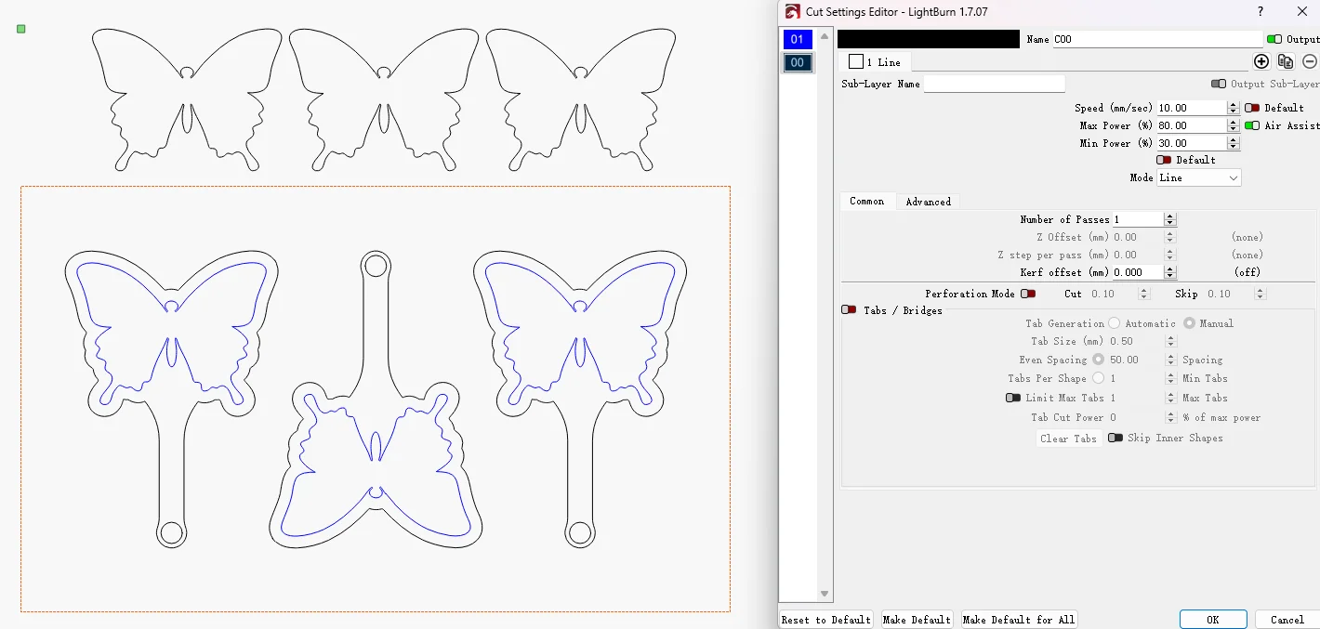1320x629 pixels.
Task: Click the copy sub-layer icon
Action: (1286, 61)
